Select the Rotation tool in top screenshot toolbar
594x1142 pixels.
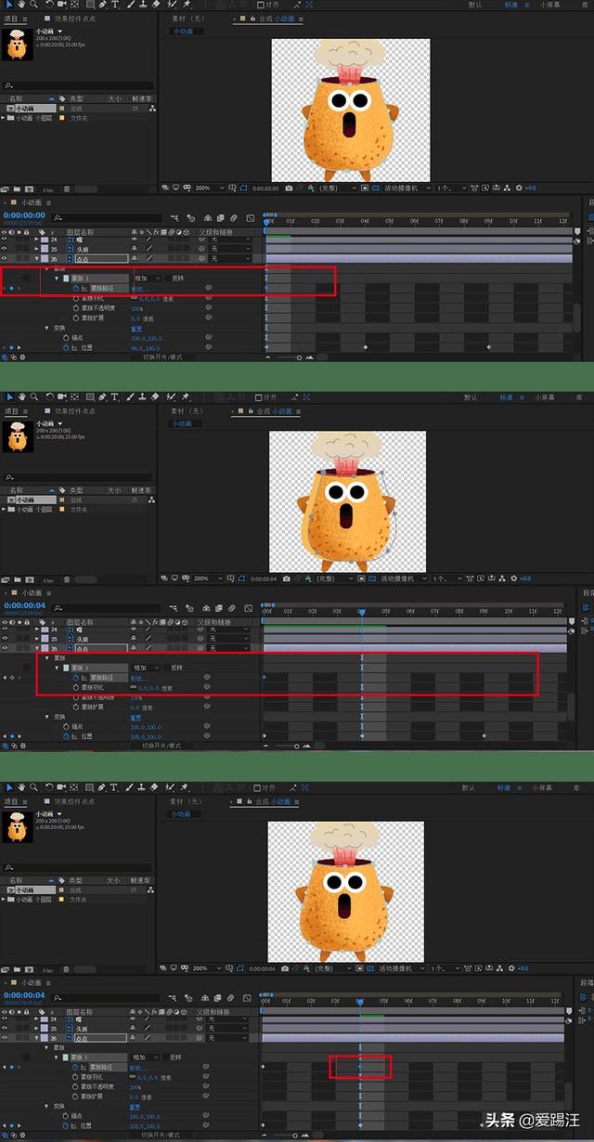[49, 6]
